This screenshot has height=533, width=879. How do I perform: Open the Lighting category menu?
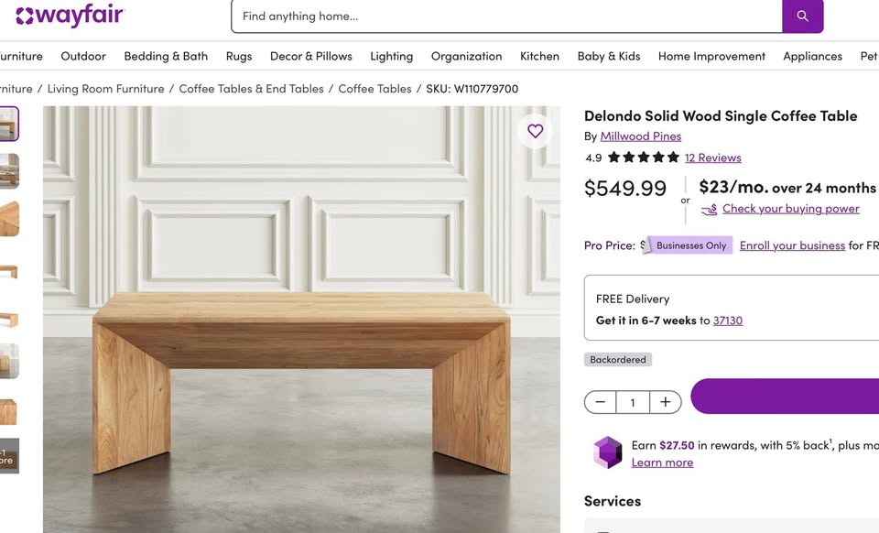[x=391, y=56]
